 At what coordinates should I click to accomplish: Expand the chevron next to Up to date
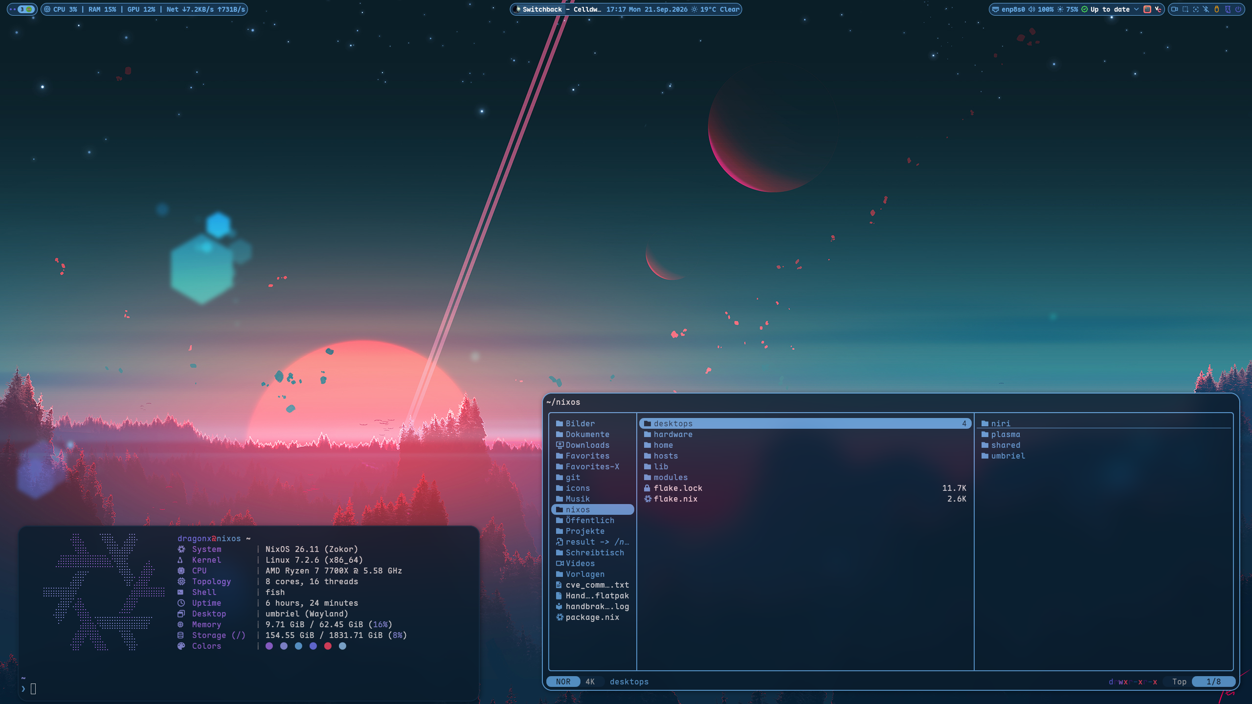[x=1136, y=9]
